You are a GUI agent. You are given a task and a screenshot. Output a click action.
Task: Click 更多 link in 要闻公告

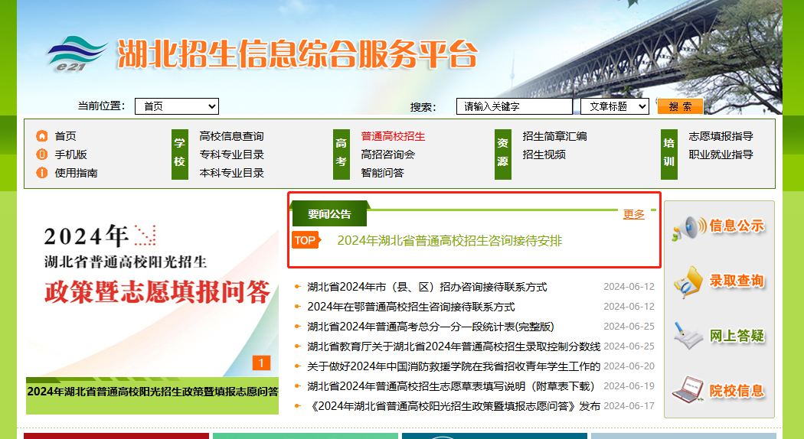(633, 214)
